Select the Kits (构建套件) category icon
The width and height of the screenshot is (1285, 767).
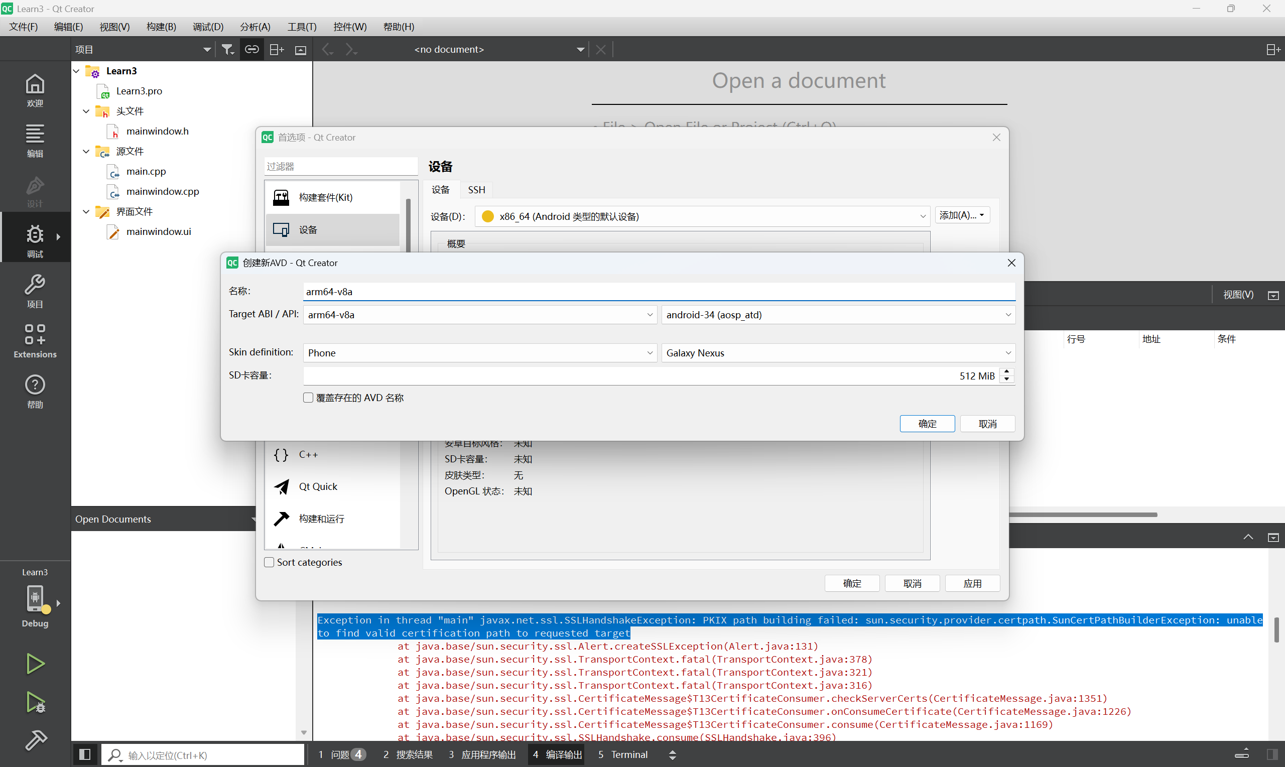pos(281,197)
